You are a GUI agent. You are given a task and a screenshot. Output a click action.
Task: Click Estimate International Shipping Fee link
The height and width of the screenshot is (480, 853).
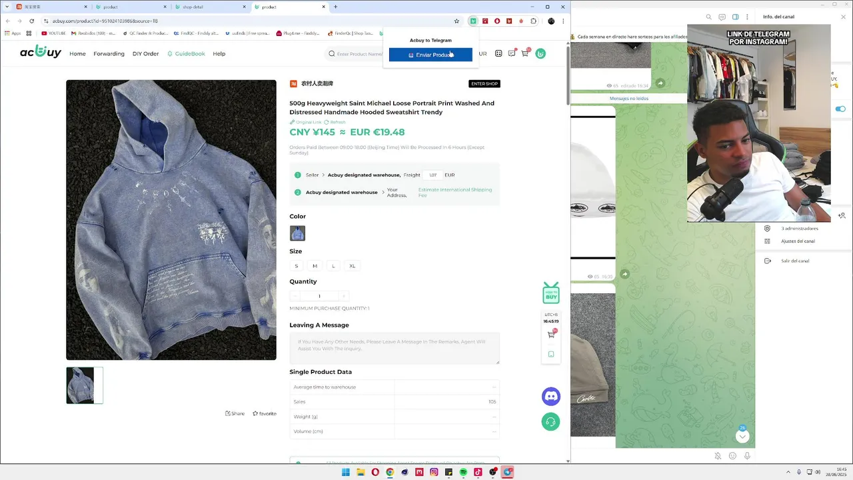455,192
